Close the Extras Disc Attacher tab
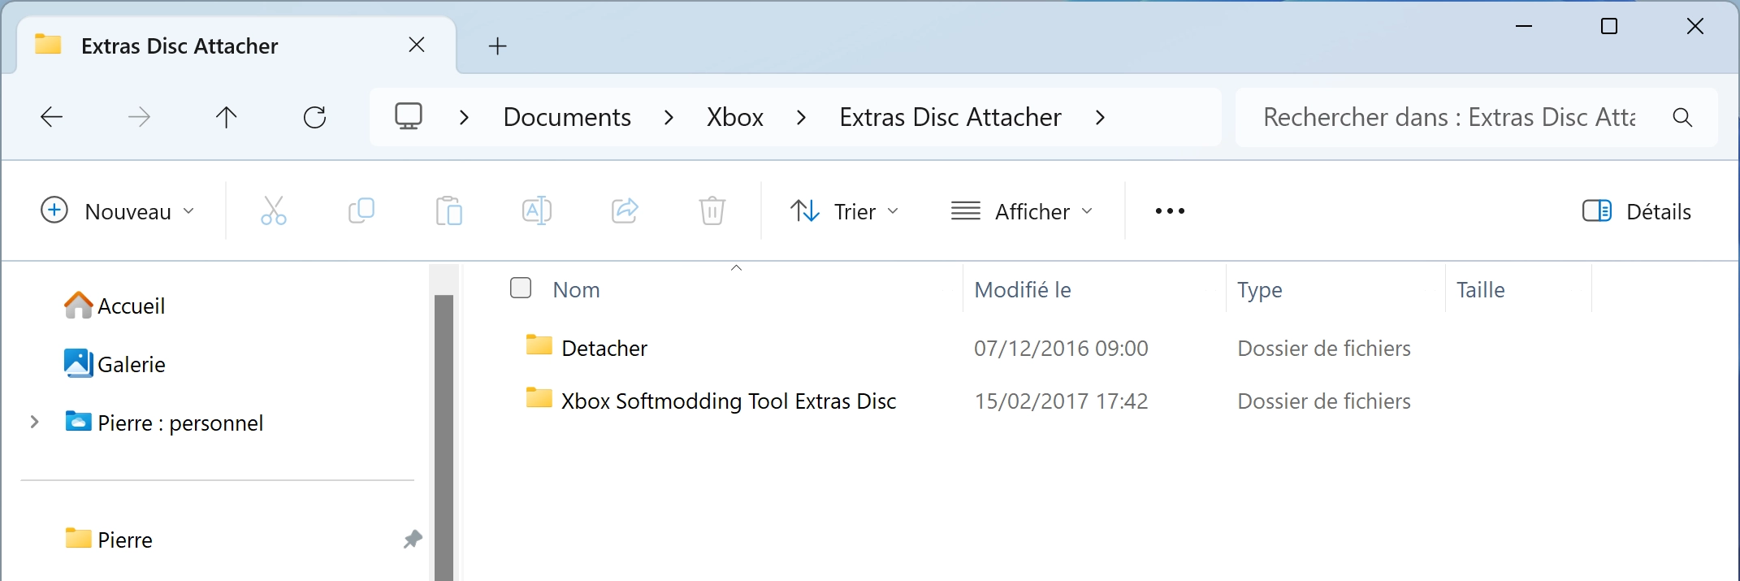The height and width of the screenshot is (581, 1740). pos(417,45)
